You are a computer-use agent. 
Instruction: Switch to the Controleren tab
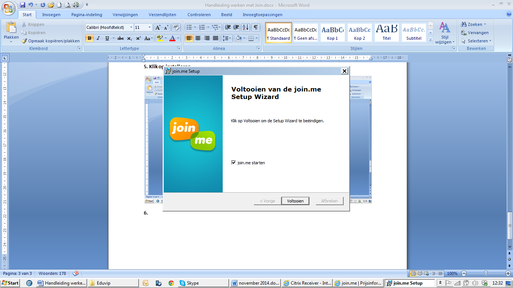pos(199,15)
